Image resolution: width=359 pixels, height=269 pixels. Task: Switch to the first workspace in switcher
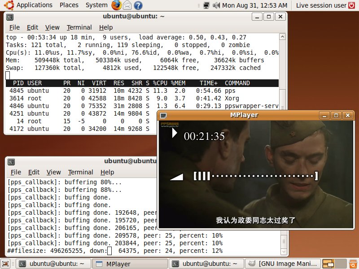click(328, 264)
